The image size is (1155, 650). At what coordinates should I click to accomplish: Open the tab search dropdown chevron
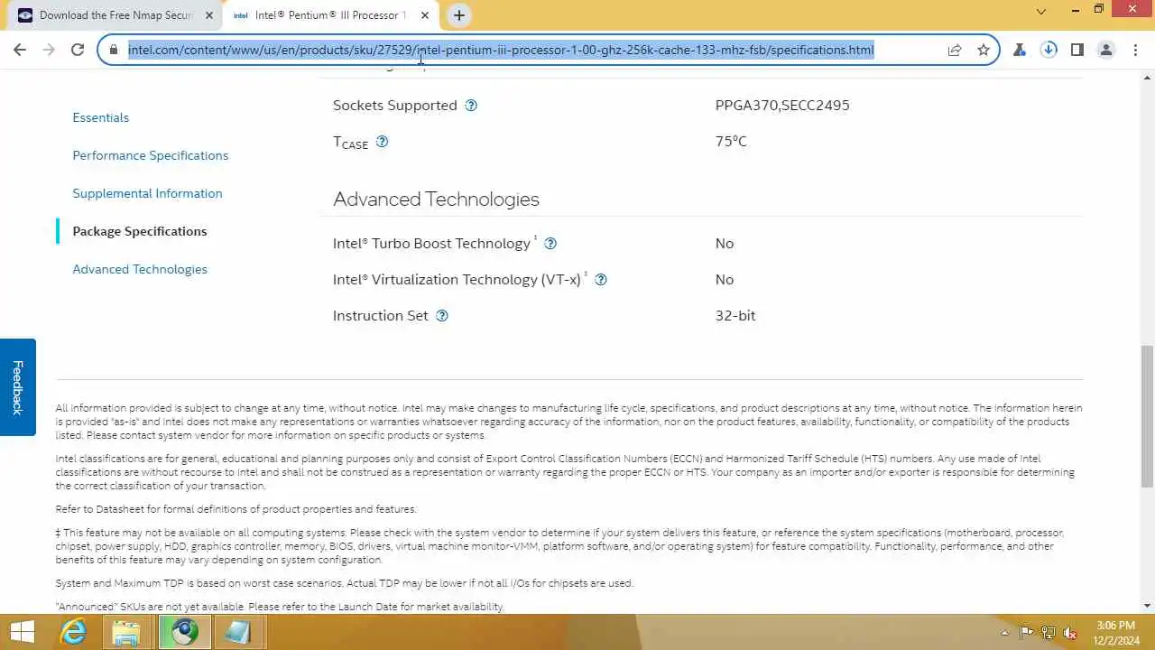[x=1041, y=12]
